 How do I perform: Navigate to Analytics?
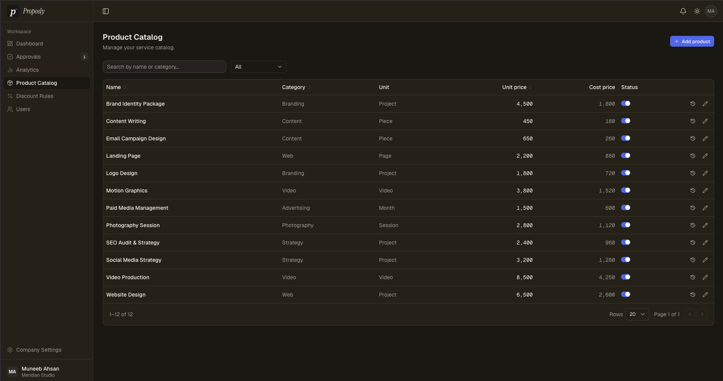[47, 70]
